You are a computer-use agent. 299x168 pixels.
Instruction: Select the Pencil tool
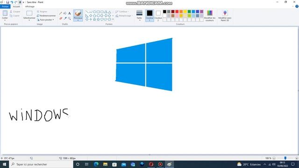coord(61,13)
